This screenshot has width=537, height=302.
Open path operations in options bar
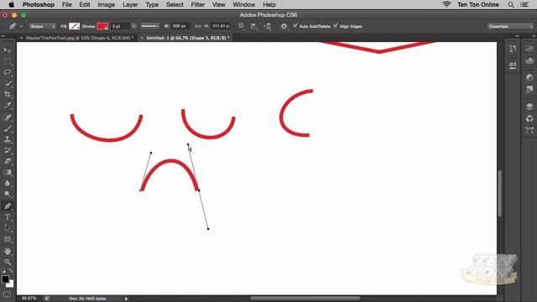point(242,26)
